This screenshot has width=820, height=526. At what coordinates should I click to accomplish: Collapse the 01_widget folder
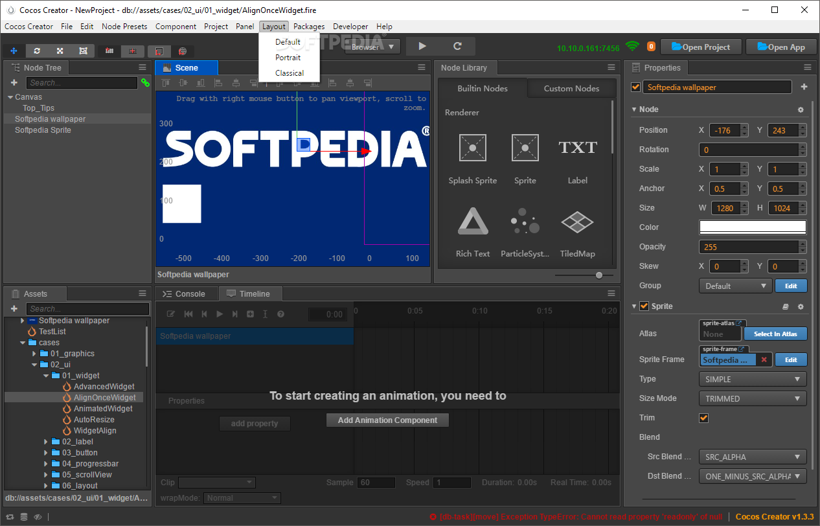[45, 376]
